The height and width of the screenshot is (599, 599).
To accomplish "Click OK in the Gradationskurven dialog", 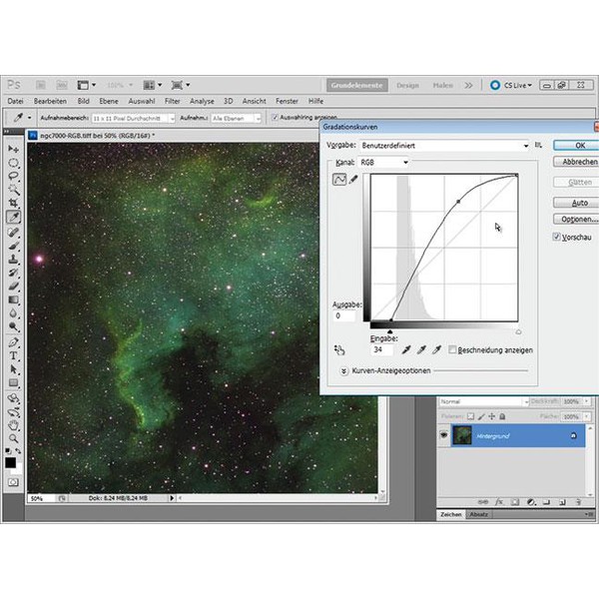I will click(x=578, y=145).
